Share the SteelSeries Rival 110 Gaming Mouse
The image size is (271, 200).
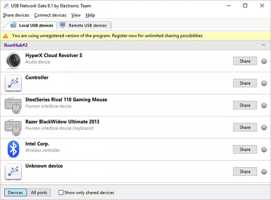[245, 105]
